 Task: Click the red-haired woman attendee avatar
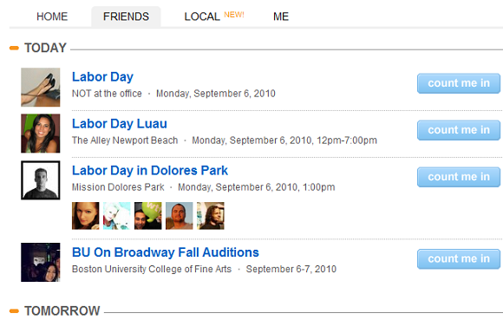click(x=86, y=216)
